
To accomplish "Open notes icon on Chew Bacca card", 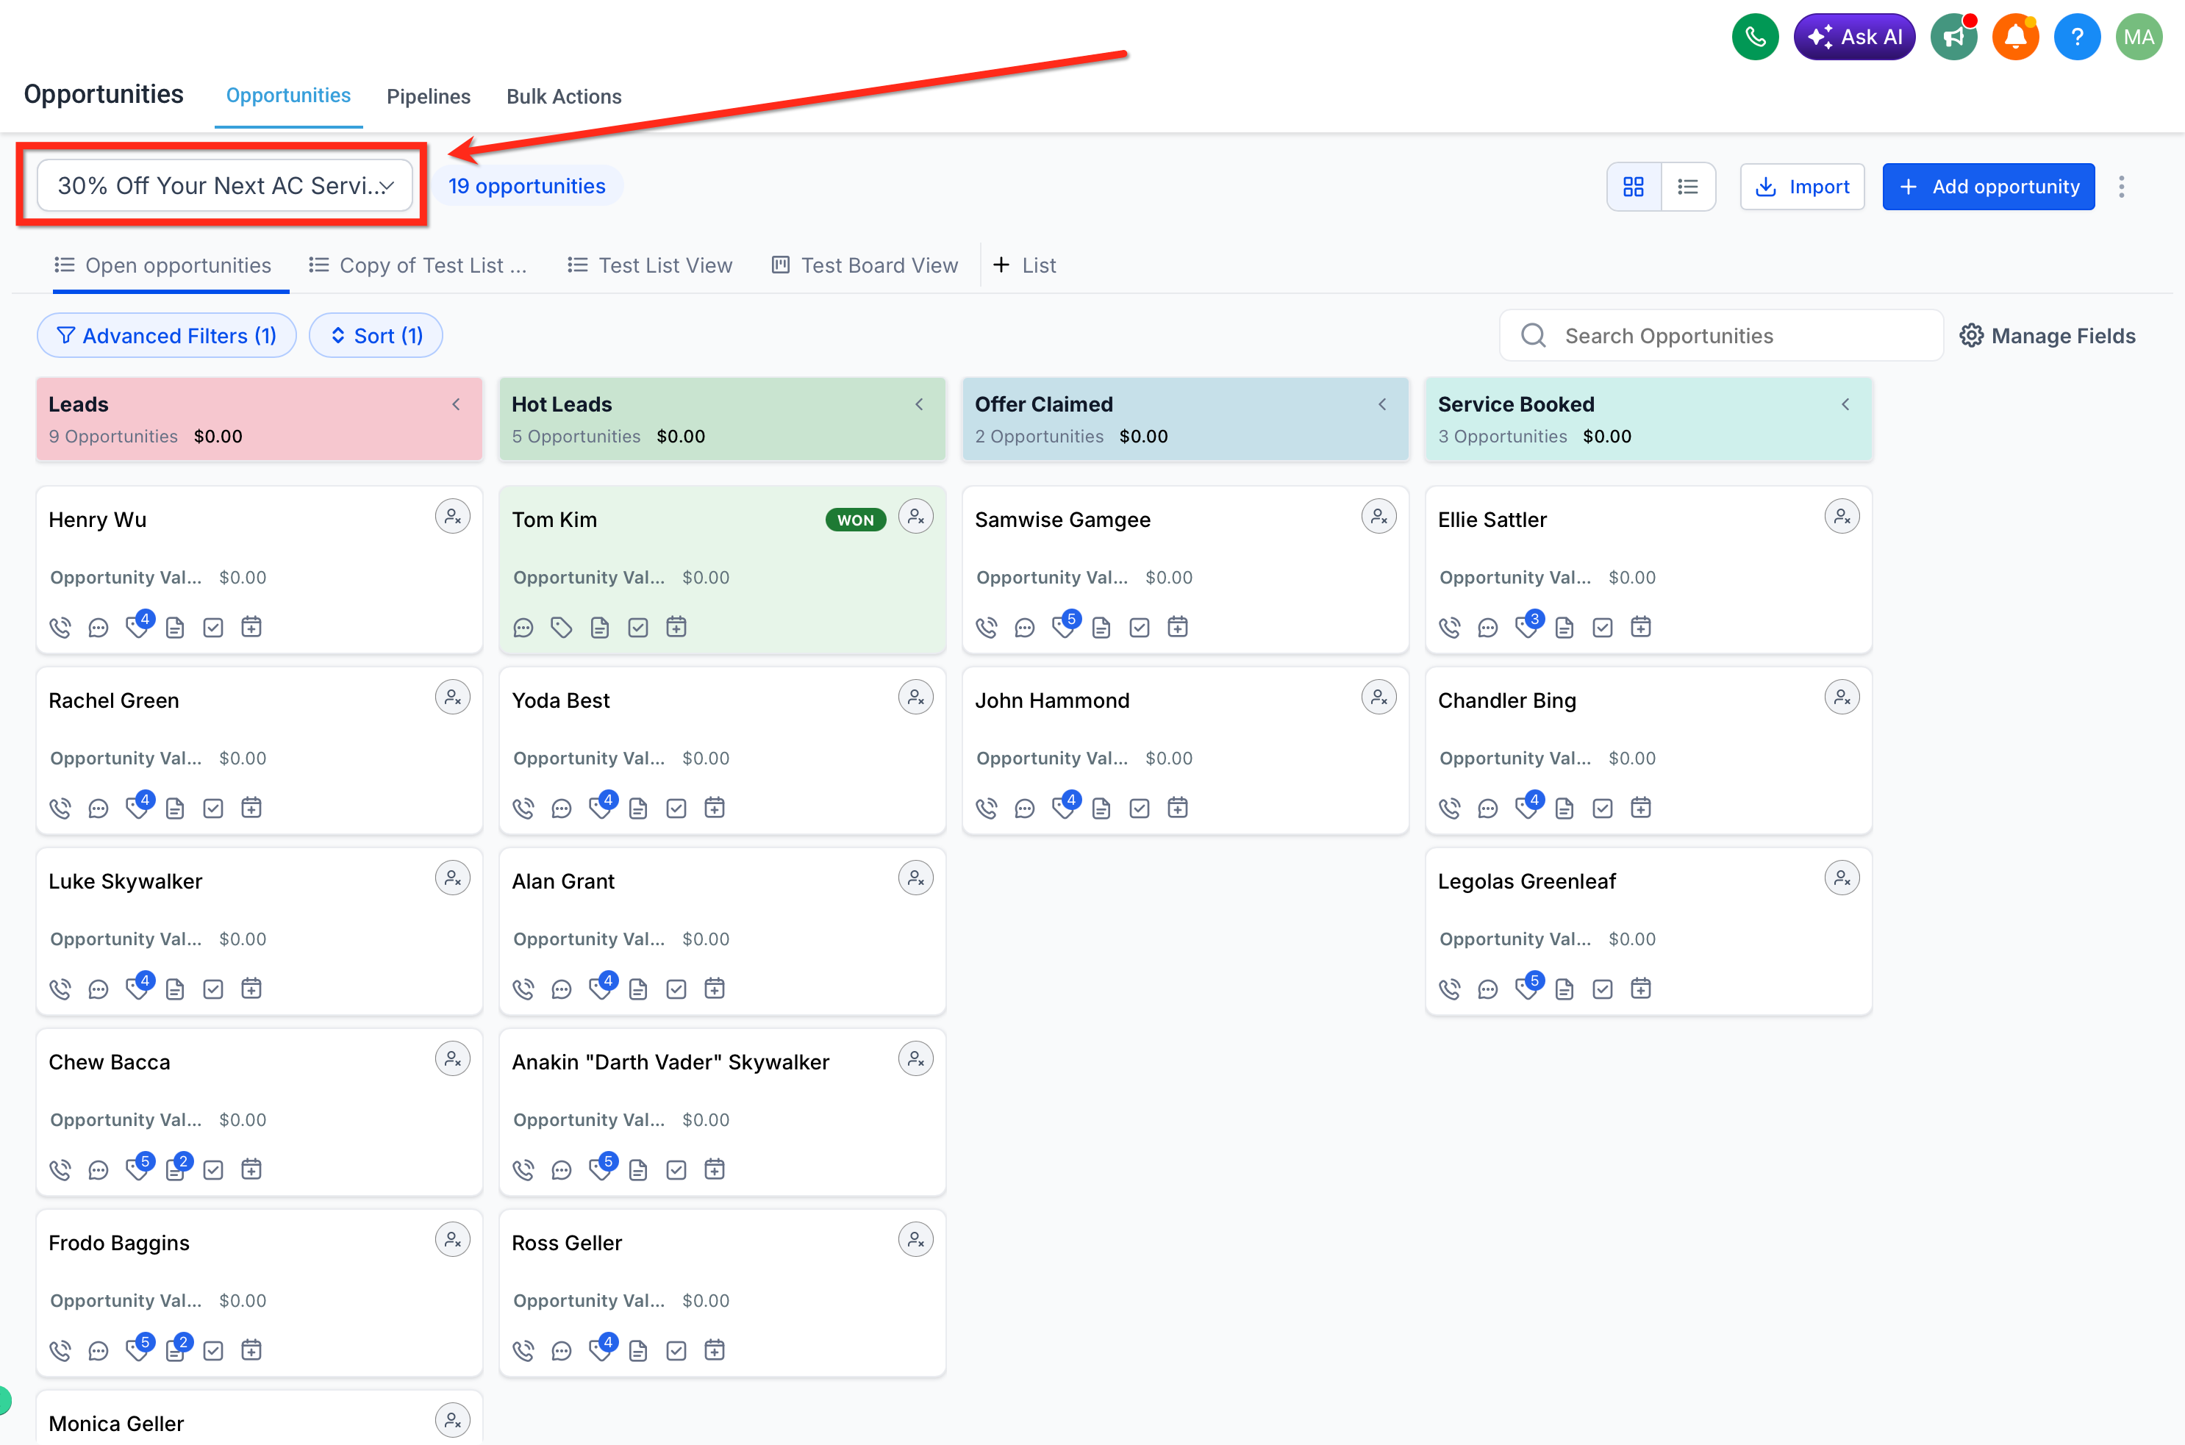I will (x=175, y=1169).
